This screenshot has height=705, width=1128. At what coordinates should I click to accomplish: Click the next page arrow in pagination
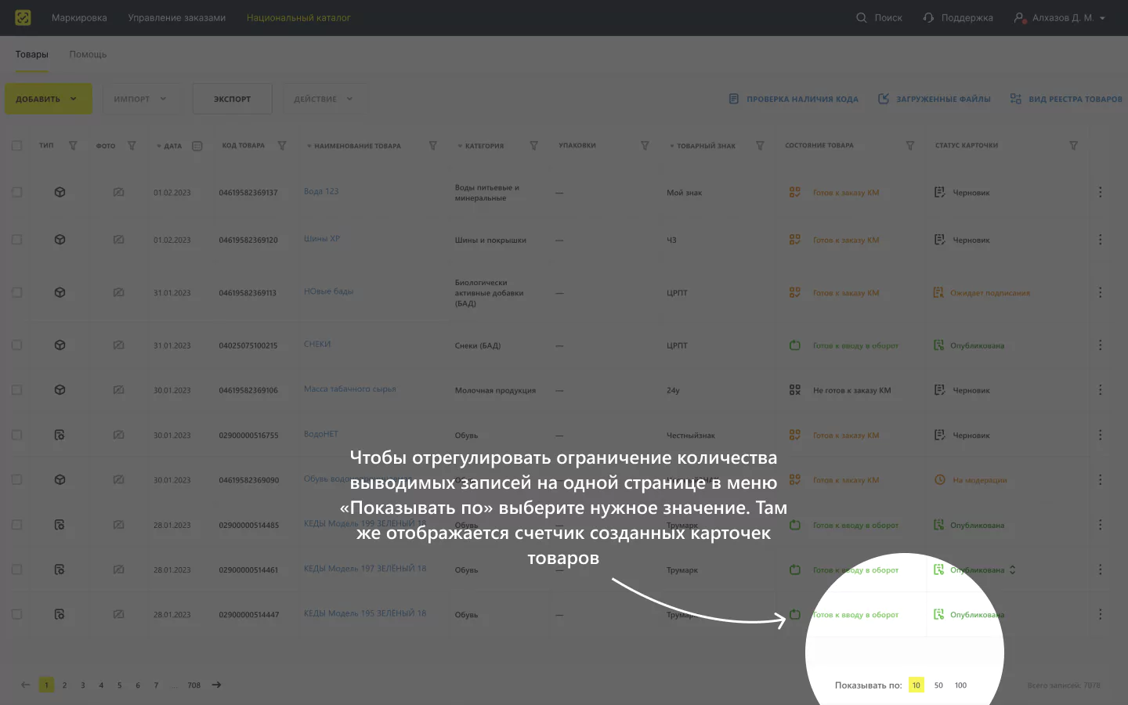coord(216,685)
